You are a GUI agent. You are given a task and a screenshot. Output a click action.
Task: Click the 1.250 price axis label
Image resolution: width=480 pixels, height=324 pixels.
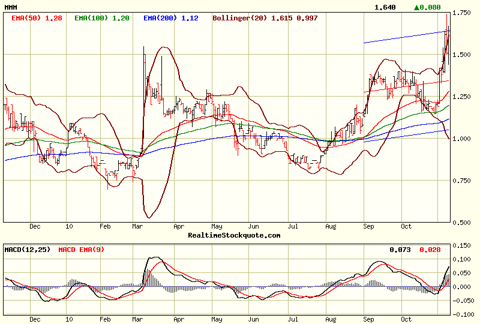(461, 97)
